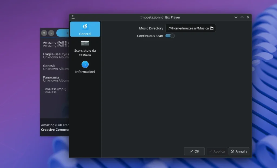Viewport: 277px width, 168px height.
Task: Confirm settings with the OK button
Action: [x=194, y=151]
